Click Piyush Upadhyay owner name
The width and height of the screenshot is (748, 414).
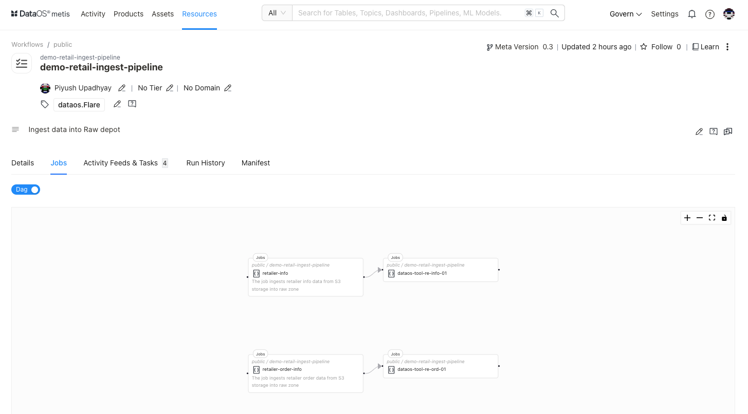(83, 88)
